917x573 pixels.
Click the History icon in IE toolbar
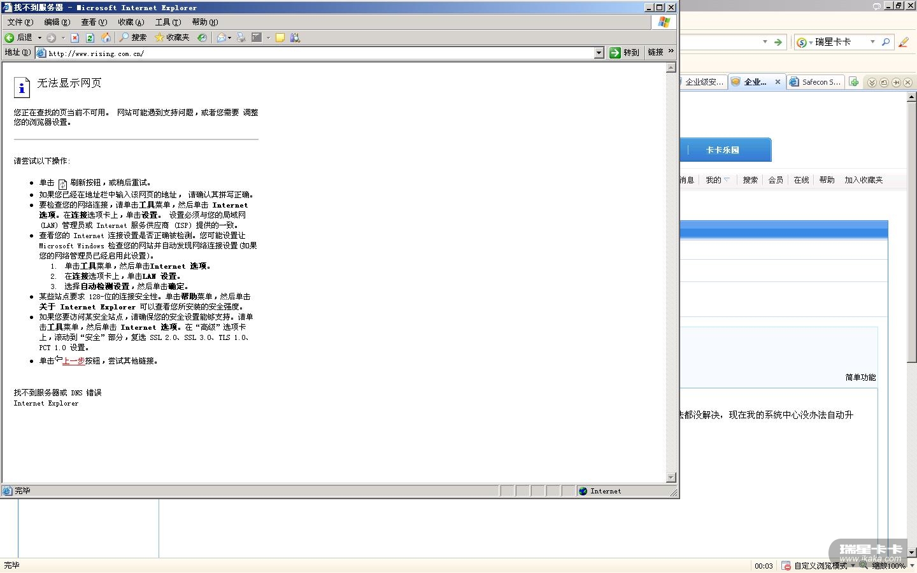(202, 38)
